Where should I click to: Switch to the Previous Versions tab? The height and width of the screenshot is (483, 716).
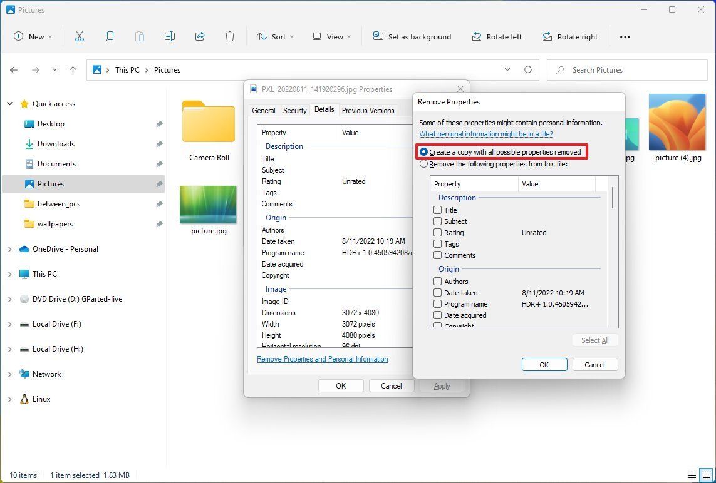(368, 110)
